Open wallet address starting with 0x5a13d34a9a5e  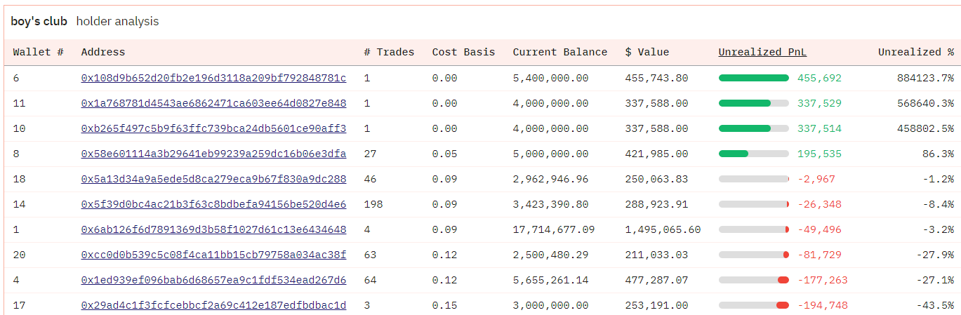tap(213, 179)
